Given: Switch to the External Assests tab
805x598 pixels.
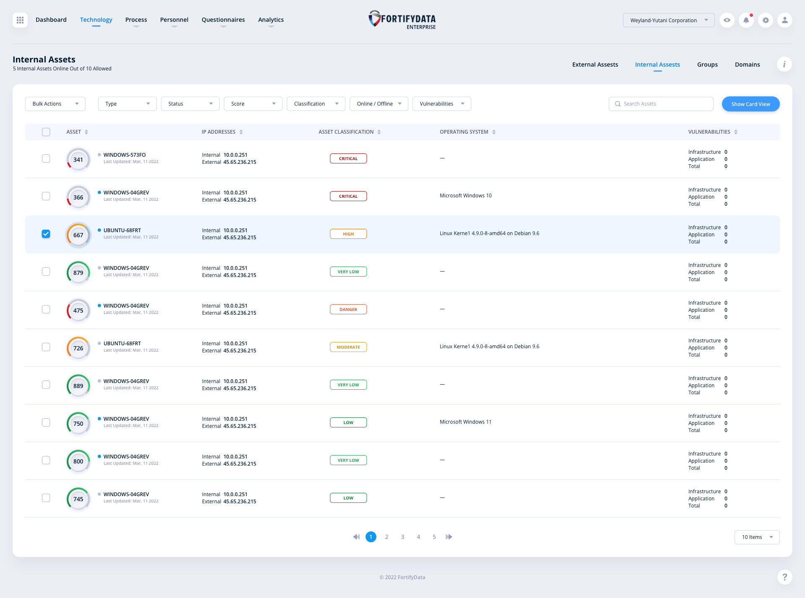Looking at the screenshot, I should (595, 65).
